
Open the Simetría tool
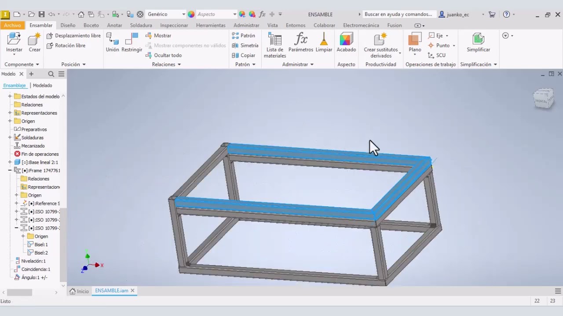245,45
